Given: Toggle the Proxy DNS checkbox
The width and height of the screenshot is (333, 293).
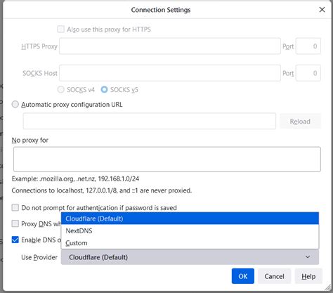Looking at the screenshot, I should point(15,223).
